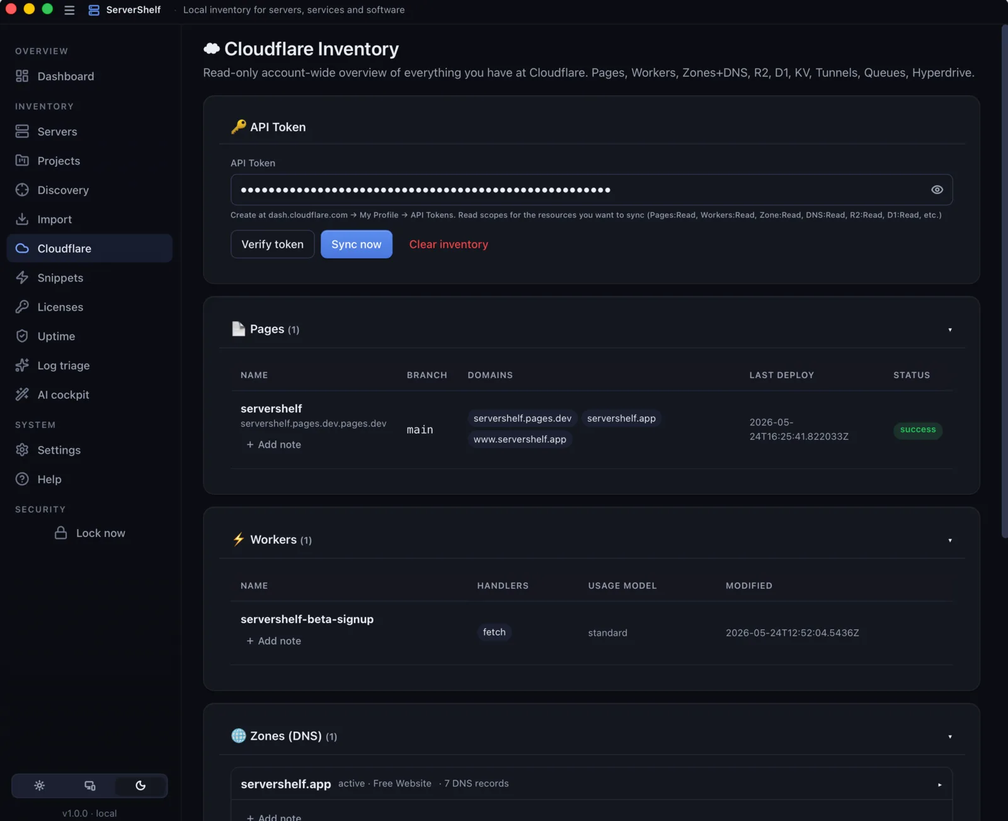Image resolution: width=1008 pixels, height=821 pixels.
Task: Reveal API token with eye icon
Action: point(937,190)
